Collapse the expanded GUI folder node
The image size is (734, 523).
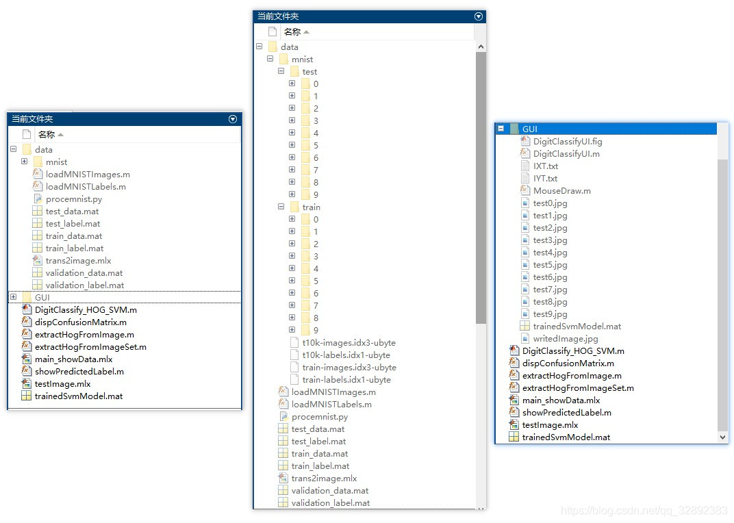[x=501, y=128]
